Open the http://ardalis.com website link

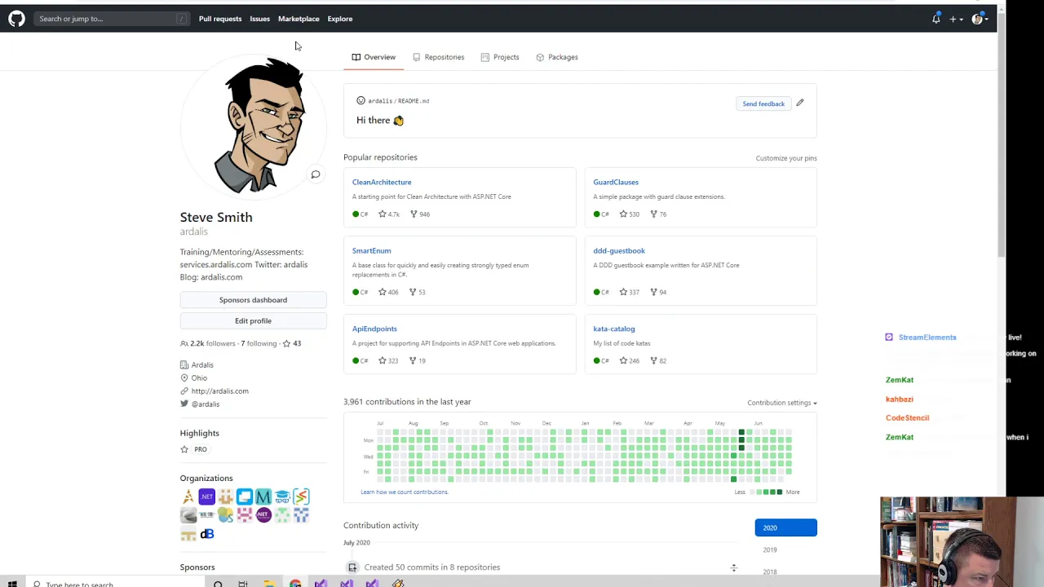(x=220, y=391)
